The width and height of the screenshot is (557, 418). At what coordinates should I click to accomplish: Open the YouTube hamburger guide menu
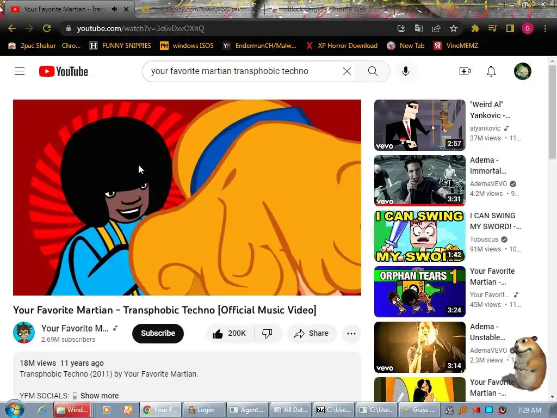[20, 71]
